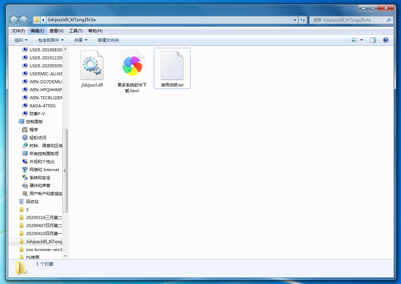This screenshot has height=284, width=401.
Task: Open 外观和个性化 category
Action: [38, 161]
